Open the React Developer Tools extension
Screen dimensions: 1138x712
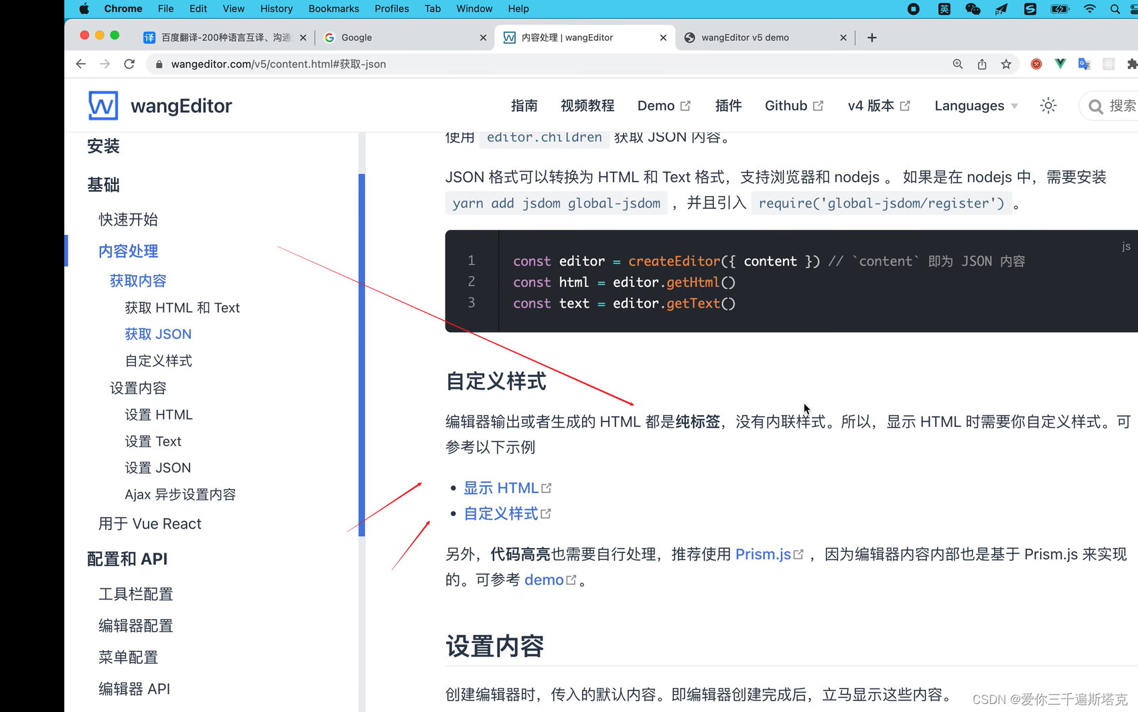[1109, 64]
